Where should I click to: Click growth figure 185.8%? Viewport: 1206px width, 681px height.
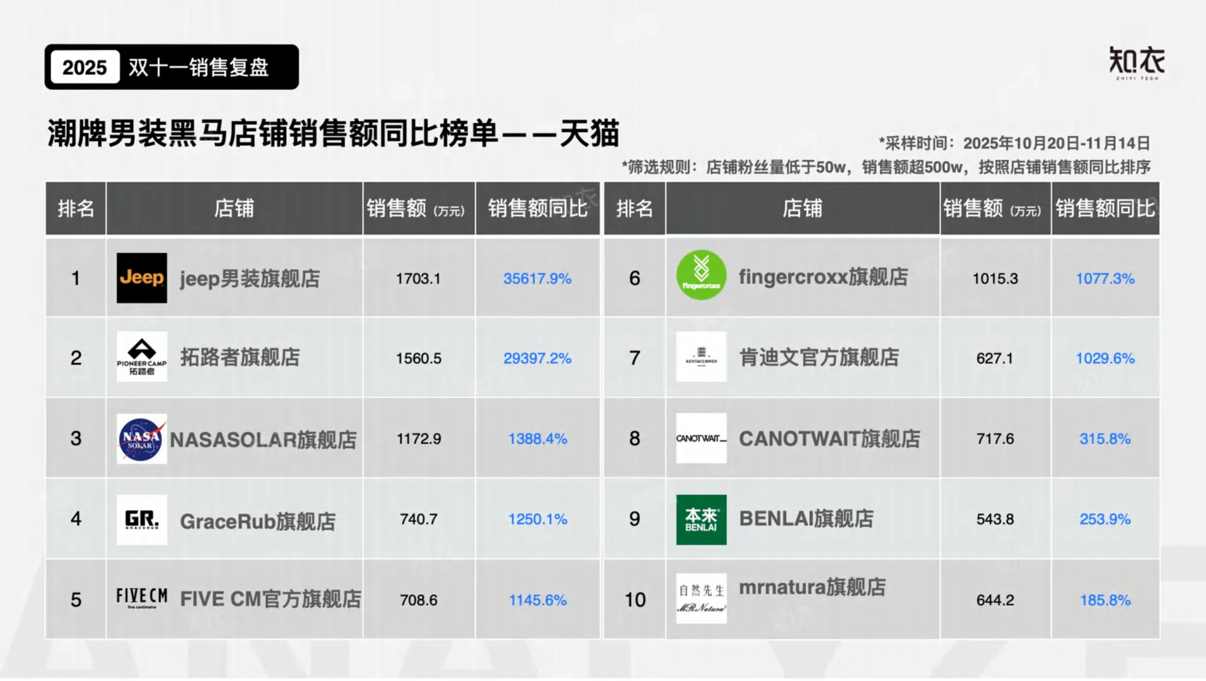click(x=1105, y=600)
